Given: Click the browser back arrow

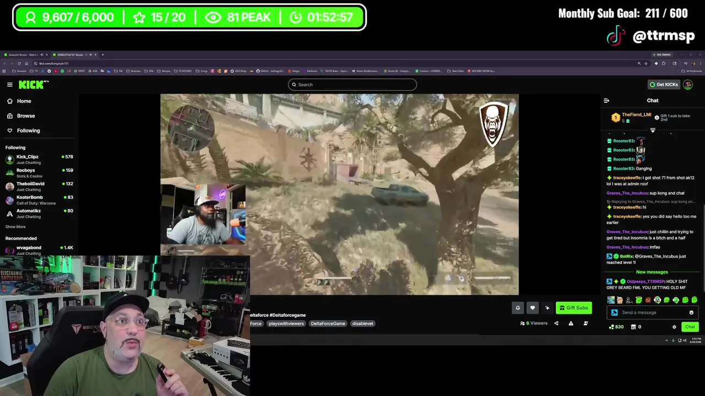Looking at the screenshot, I should pyautogui.click(x=4, y=63).
